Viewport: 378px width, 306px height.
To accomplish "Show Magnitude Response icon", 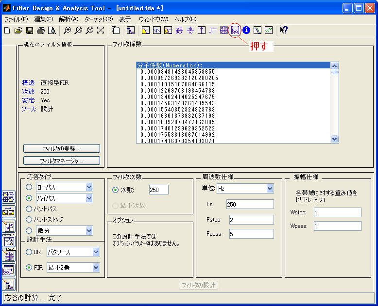I will [x=146, y=31].
